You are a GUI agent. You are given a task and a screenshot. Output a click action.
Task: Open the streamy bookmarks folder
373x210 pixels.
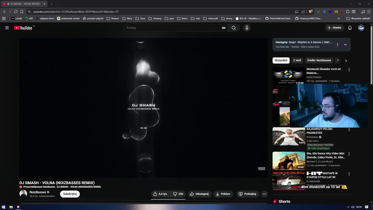pyautogui.click(x=155, y=18)
